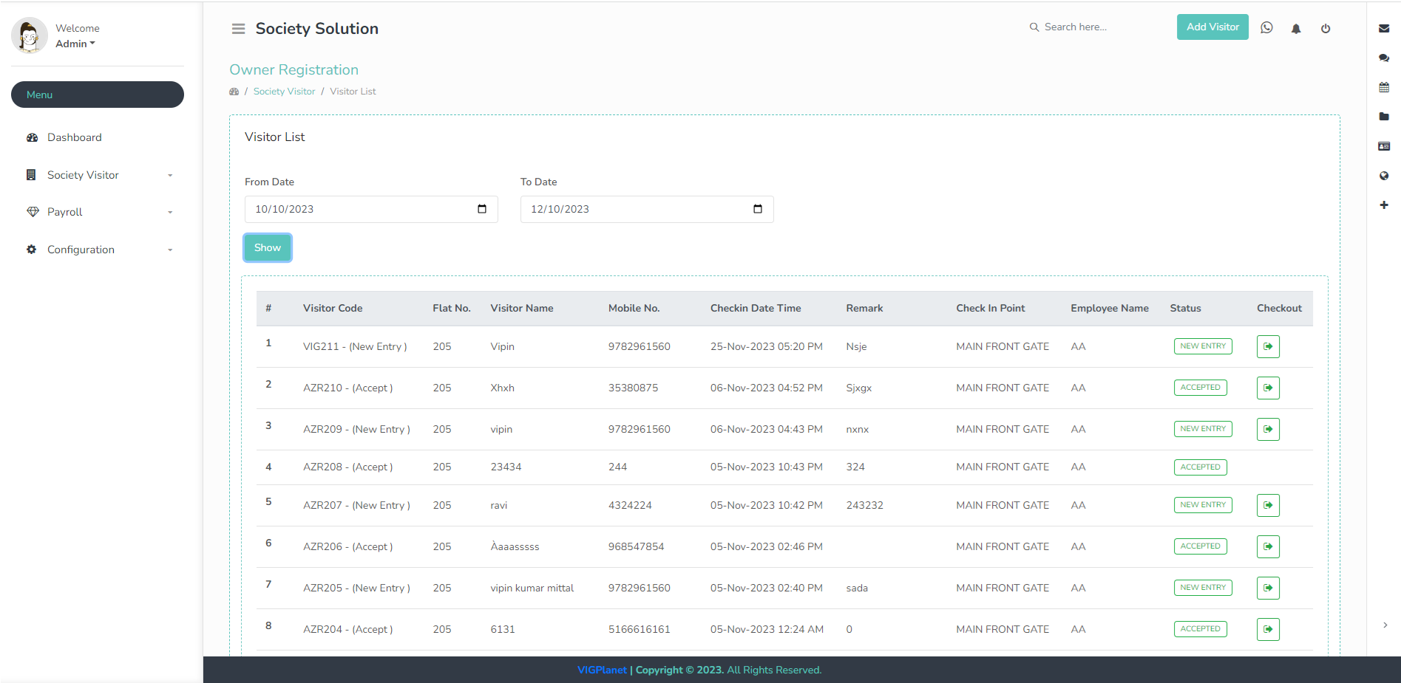Select mobile number 35380875
1401x683 pixels.
click(x=633, y=388)
